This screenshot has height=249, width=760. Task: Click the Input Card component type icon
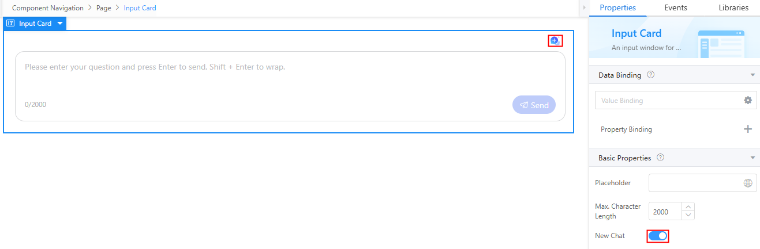[x=10, y=24]
